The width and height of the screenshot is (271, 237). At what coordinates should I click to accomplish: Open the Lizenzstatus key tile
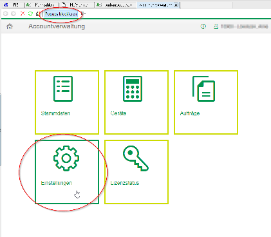136,172
